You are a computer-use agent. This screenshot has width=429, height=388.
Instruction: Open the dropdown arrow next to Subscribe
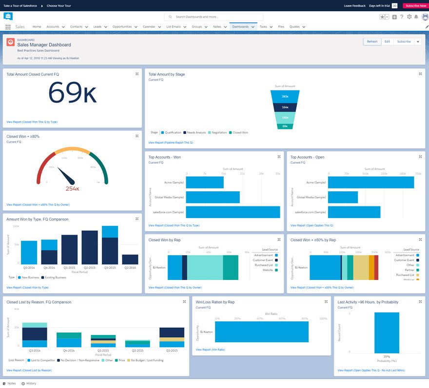(x=418, y=42)
